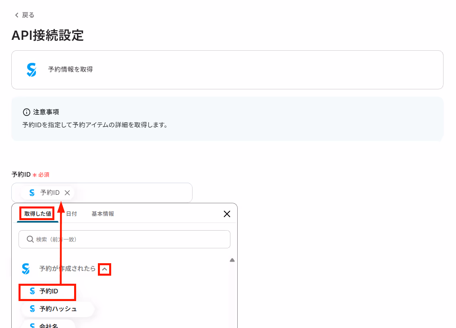Click the info icon next to 注意事項

tap(27, 112)
